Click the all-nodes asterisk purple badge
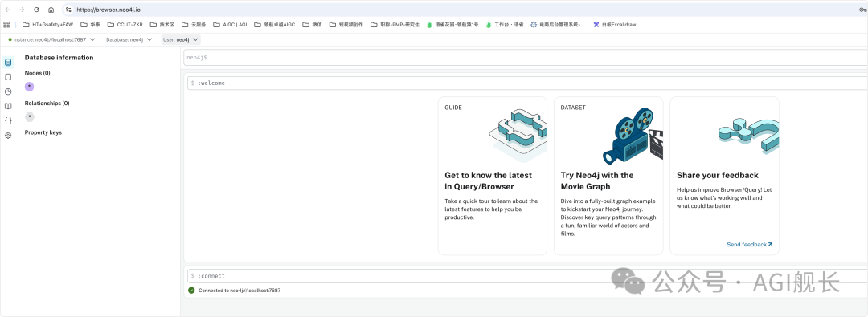Image resolution: width=868 pixels, height=317 pixels. point(30,87)
